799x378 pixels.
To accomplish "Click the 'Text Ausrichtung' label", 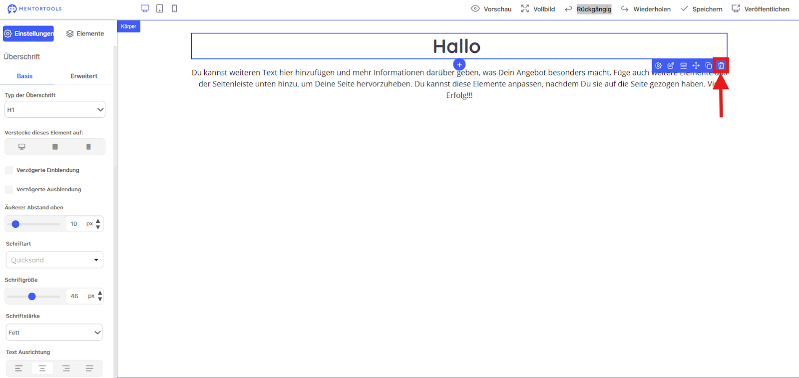I will [28, 352].
